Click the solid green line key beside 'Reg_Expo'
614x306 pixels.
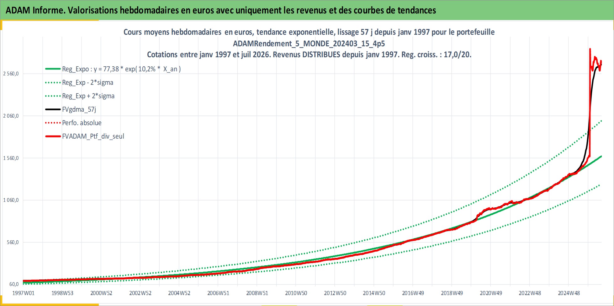[x=53, y=69]
